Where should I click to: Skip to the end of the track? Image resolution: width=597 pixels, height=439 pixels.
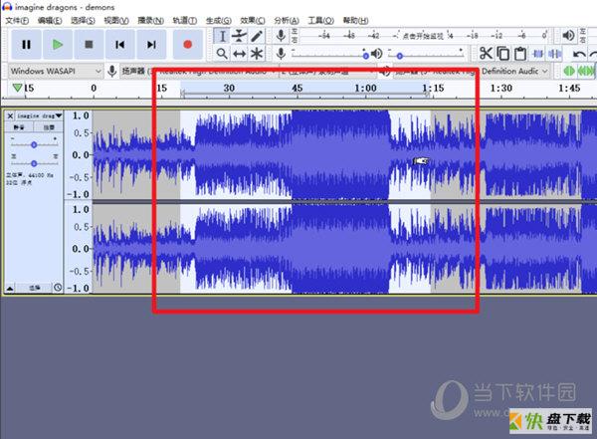[x=151, y=45]
